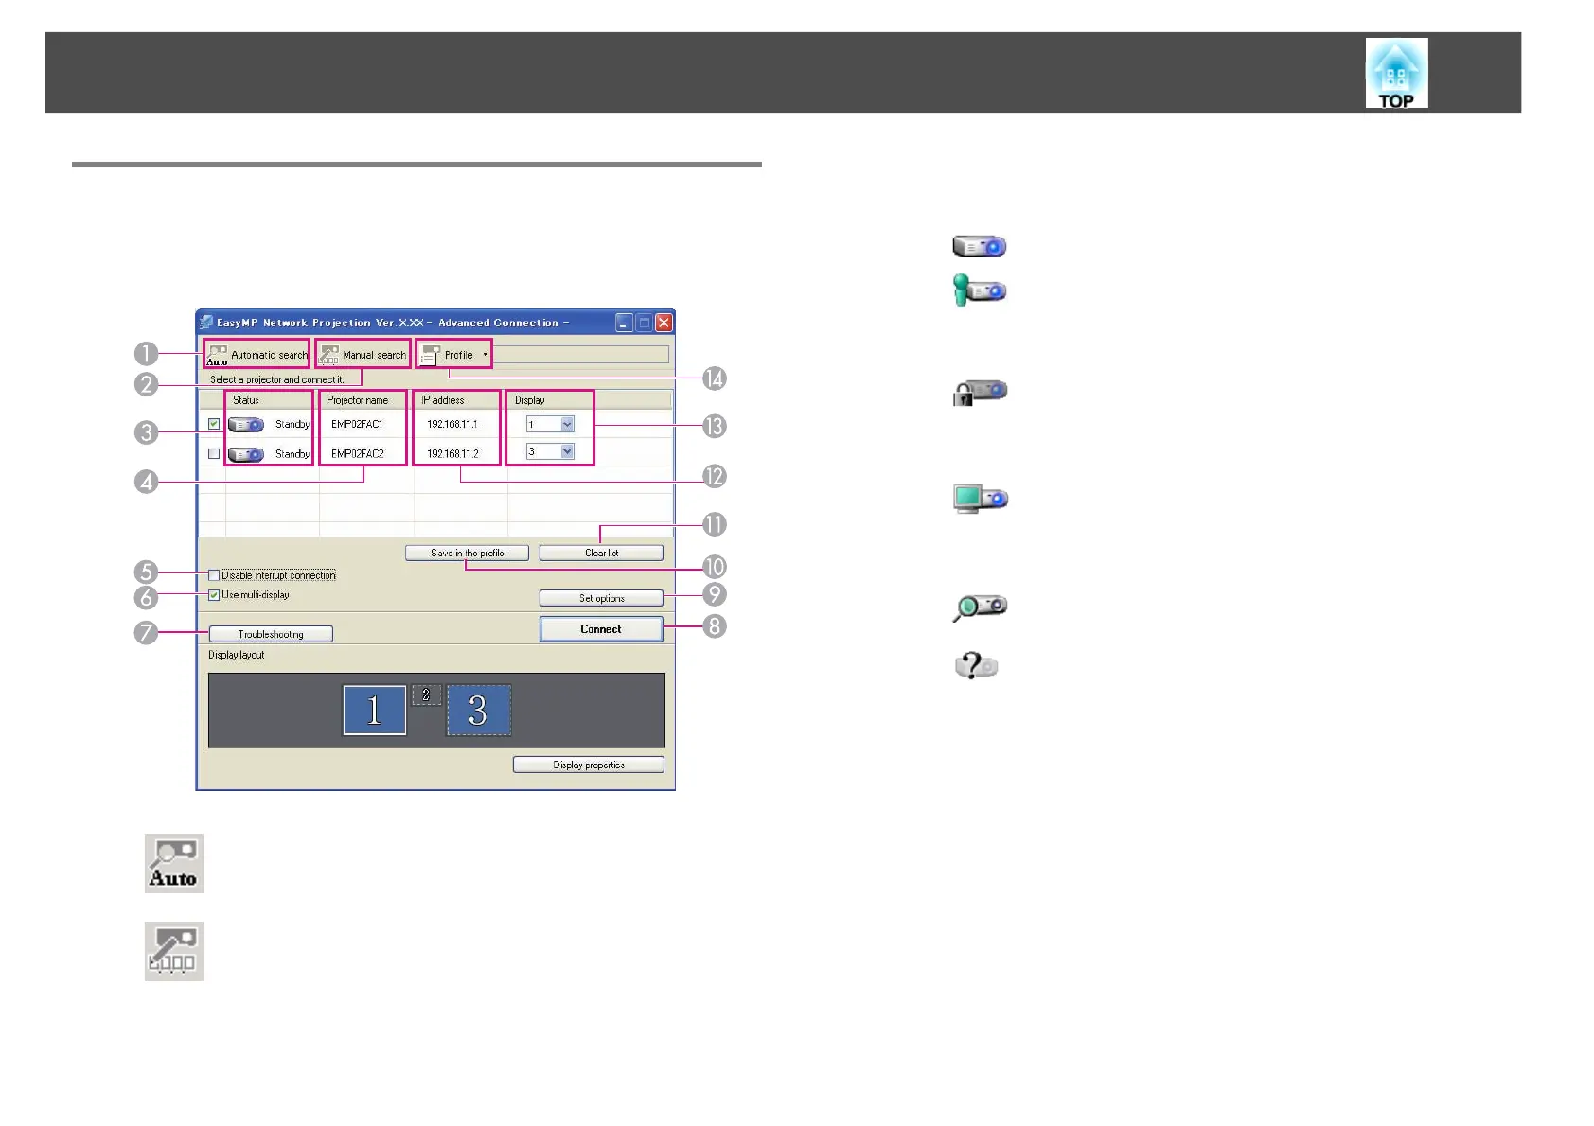
Task: Click the Standby text in the EMP02FAC1 row
Action: click(x=292, y=424)
